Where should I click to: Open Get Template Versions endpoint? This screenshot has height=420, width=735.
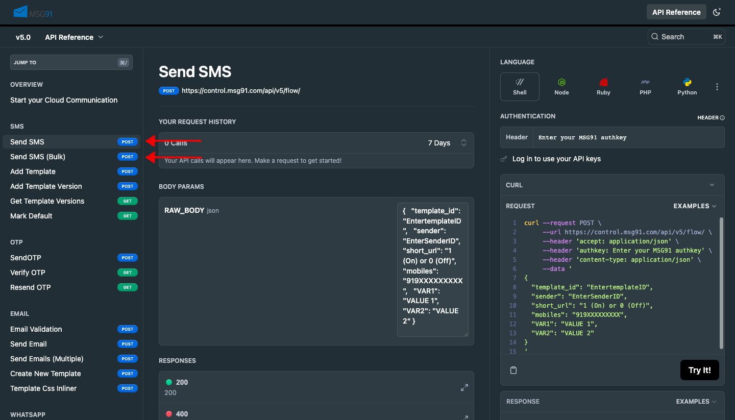tap(71, 201)
